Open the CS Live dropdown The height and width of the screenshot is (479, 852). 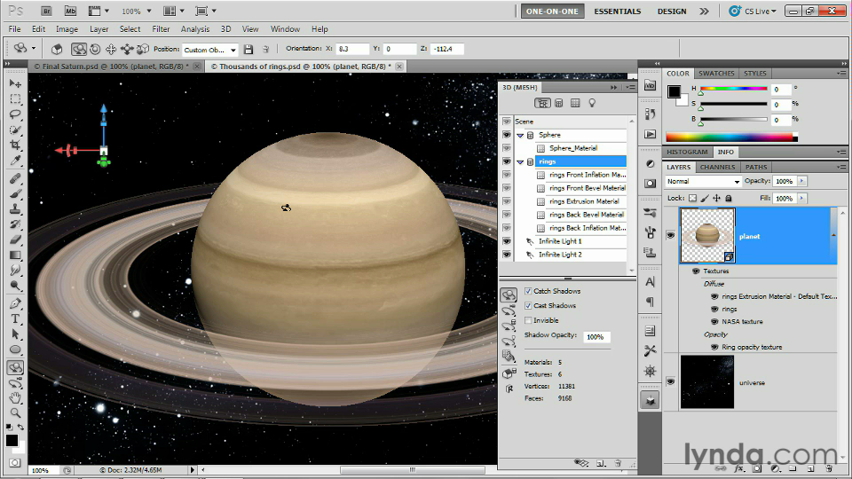pos(753,11)
